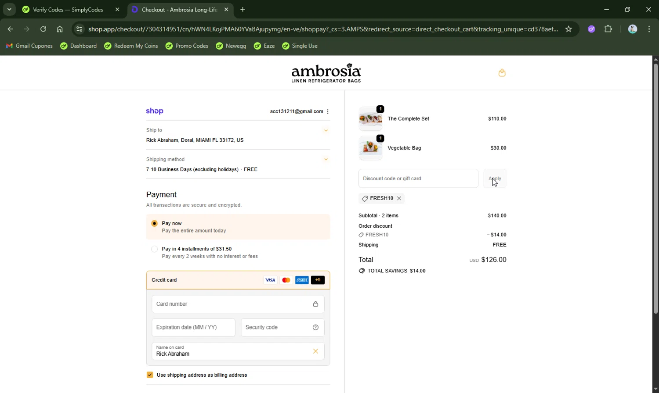Click into the Discount code or gift card field
659x393 pixels.
(x=418, y=179)
